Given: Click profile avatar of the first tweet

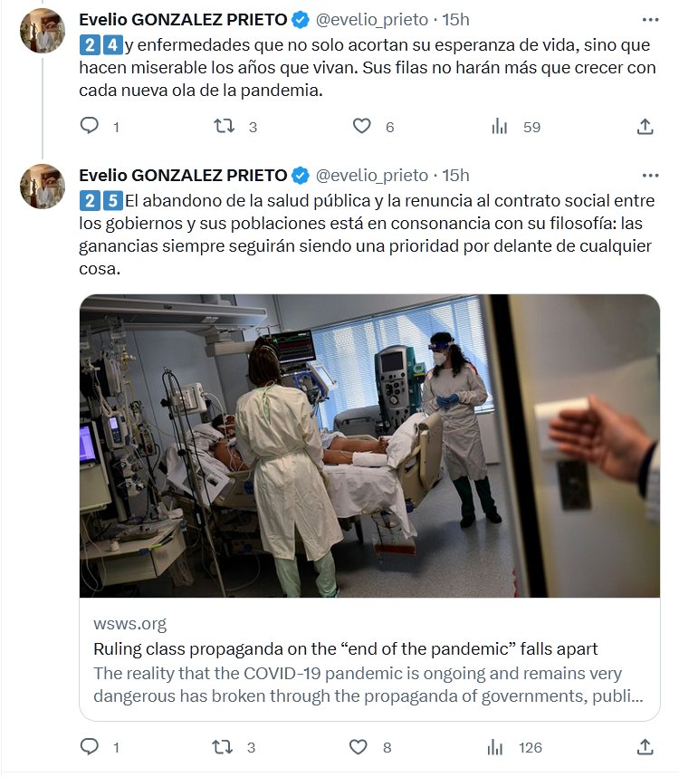Looking at the screenshot, I should (43, 31).
